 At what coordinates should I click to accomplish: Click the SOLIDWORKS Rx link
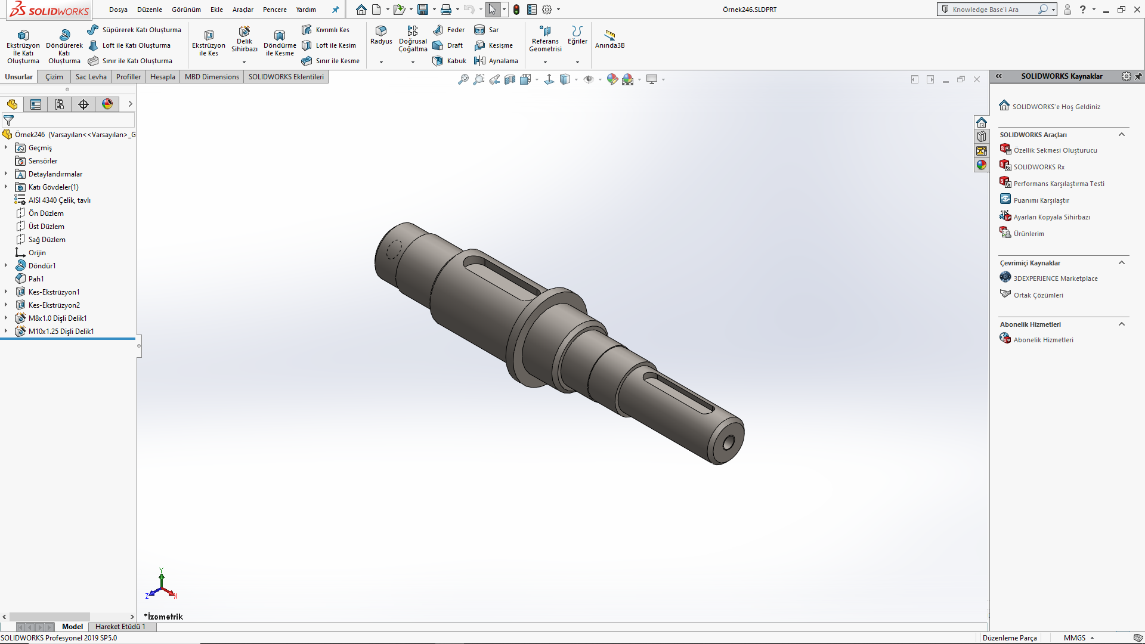pyautogui.click(x=1038, y=167)
